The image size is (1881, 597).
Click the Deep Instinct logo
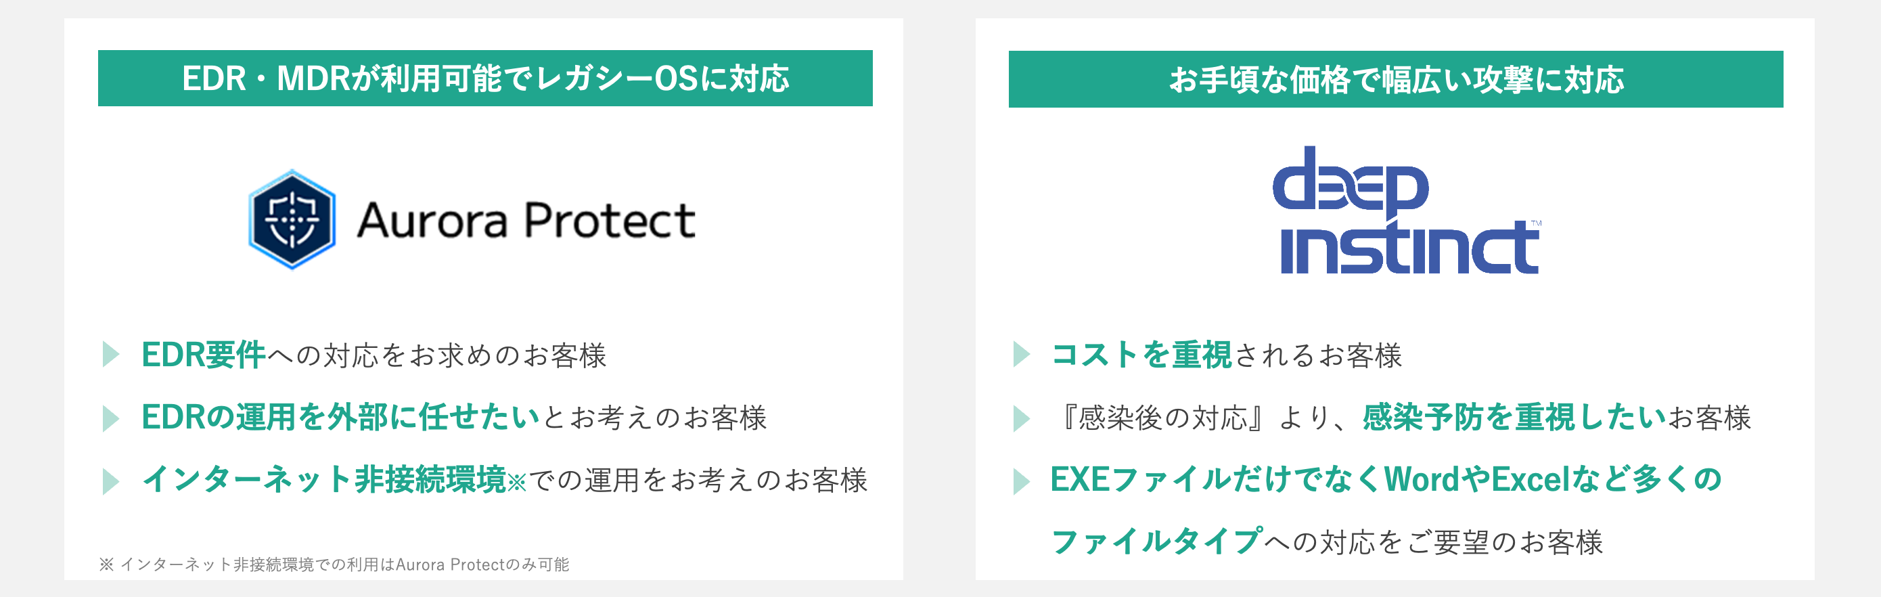pos(1407,211)
